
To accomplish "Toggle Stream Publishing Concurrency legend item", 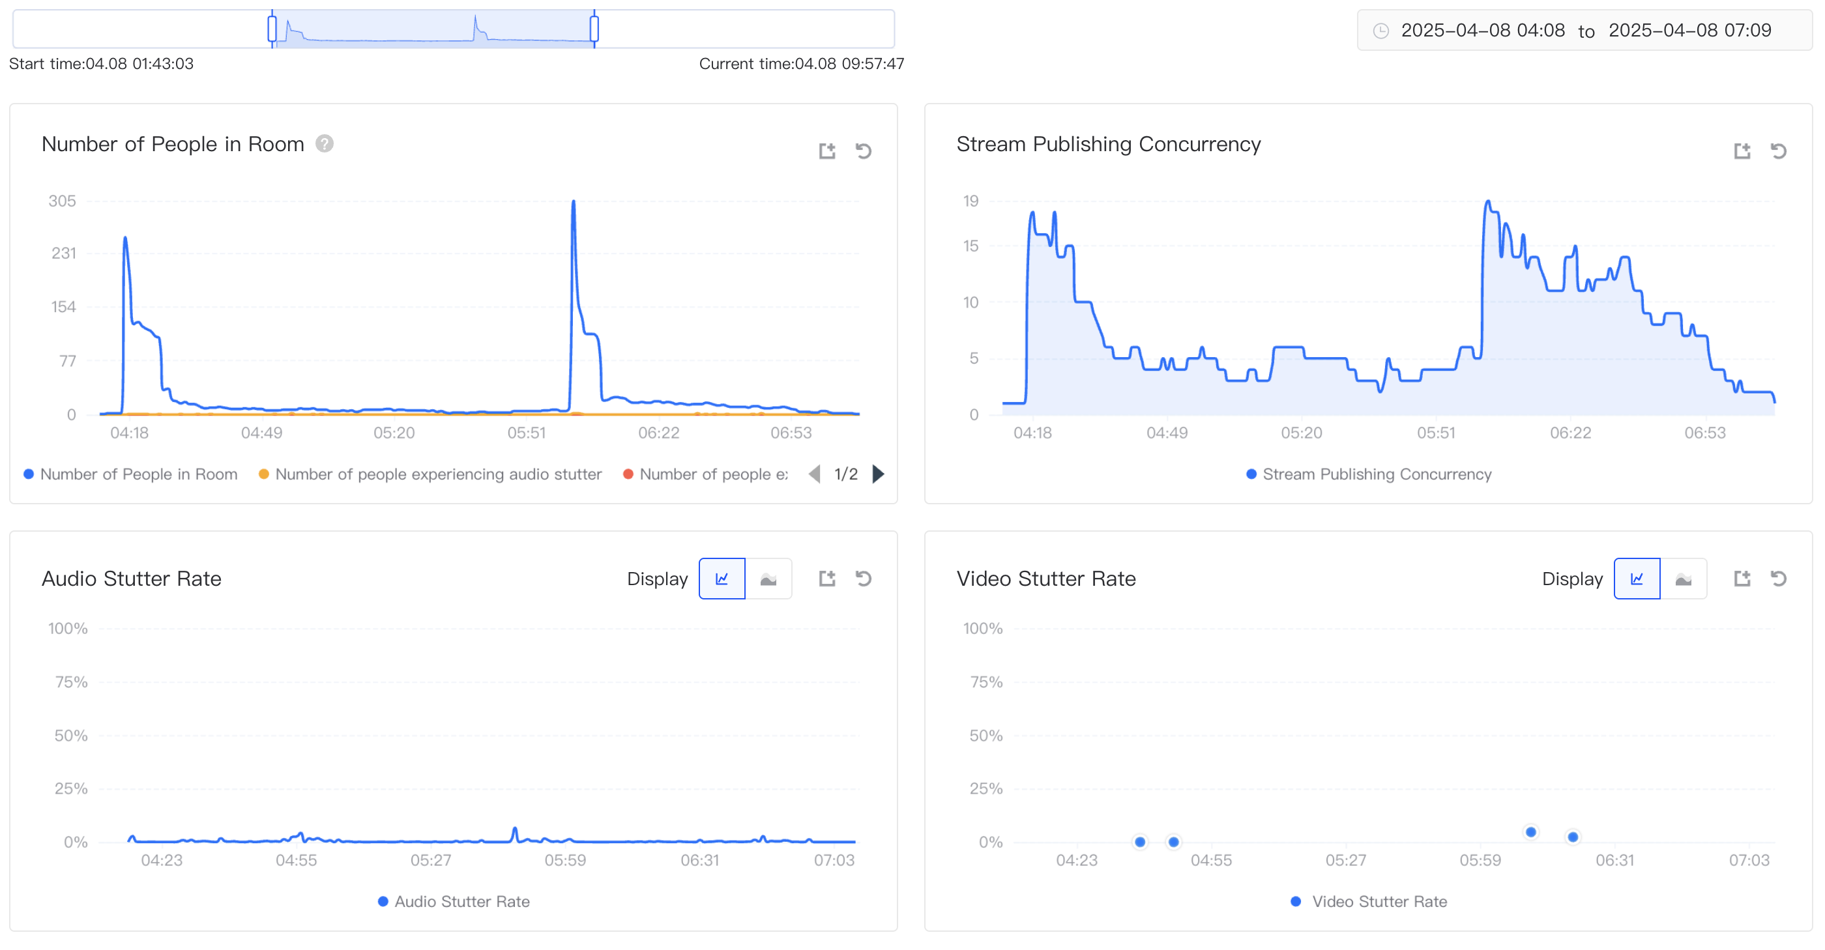I will pos(1368,474).
